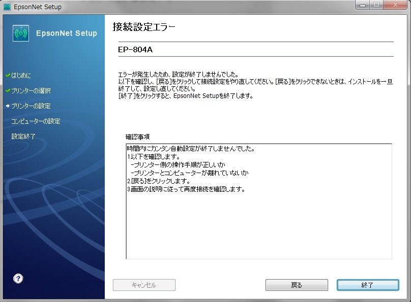Click the line 時間内にカンタン自動設定が終了しませんでした
This screenshot has height=302, width=411.
191,149
